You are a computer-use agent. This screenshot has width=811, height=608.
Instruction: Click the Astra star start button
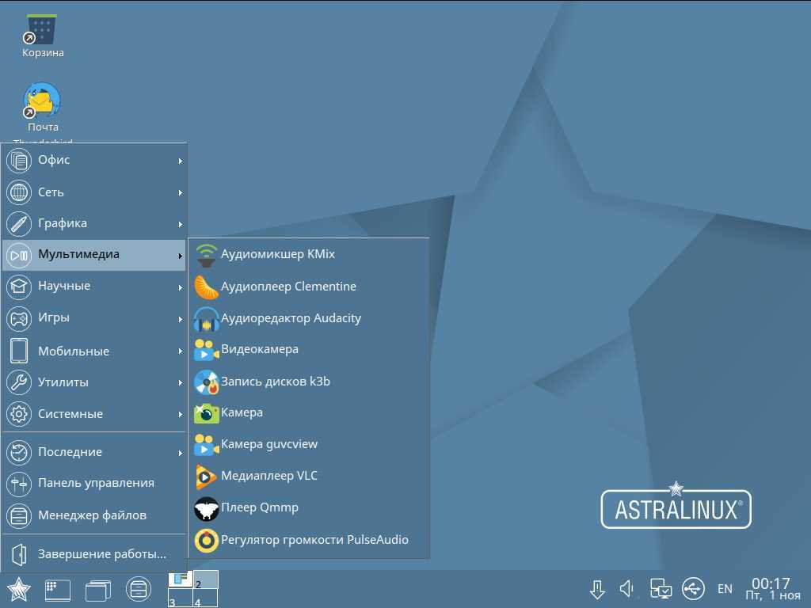tap(19, 590)
